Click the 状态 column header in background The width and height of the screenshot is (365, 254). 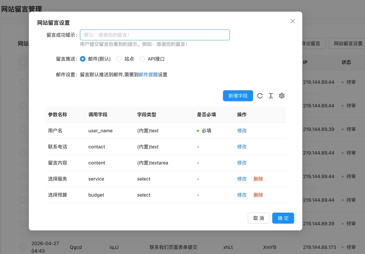[x=346, y=62]
